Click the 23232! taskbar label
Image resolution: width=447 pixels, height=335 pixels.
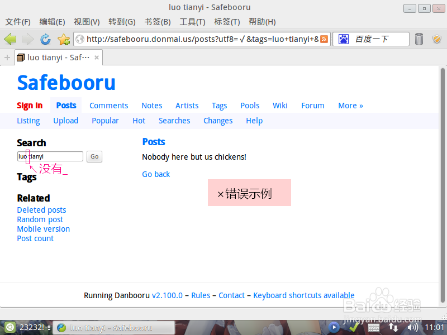[32, 327]
